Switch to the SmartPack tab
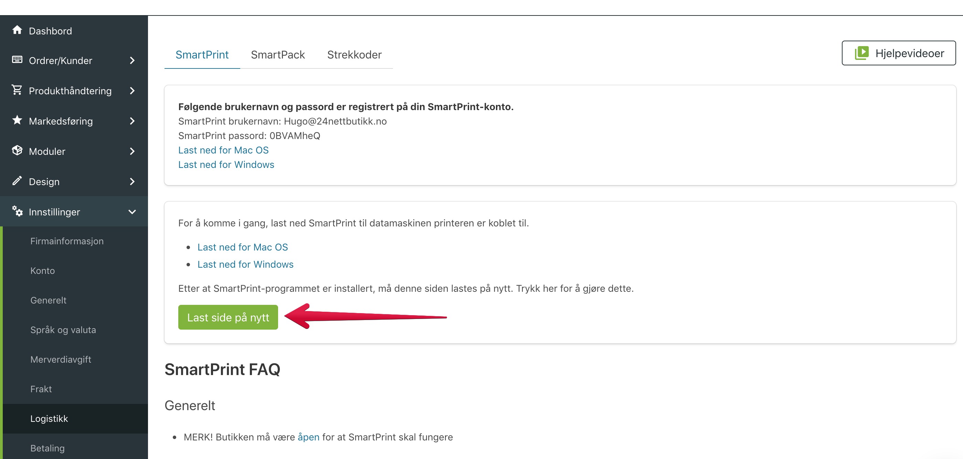The image size is (963, 459). click(278, 55)
